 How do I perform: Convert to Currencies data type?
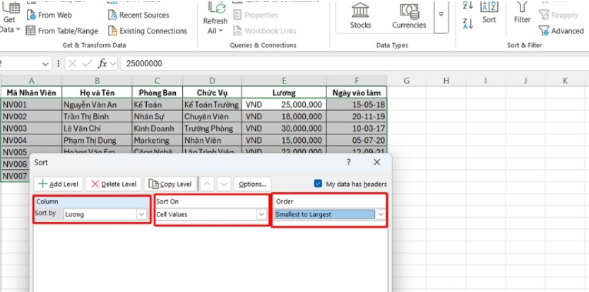tap(409, 16)
